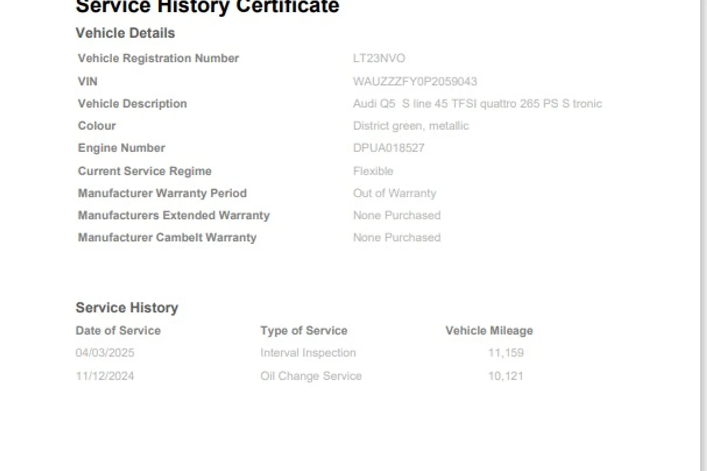This screenshot has width=707, height=471.
Task: Click the 11,159 mileage value
Action: [506, 353]
